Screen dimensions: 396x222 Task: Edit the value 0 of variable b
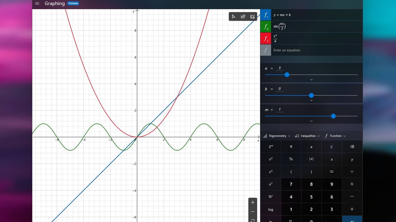(280, 89)
